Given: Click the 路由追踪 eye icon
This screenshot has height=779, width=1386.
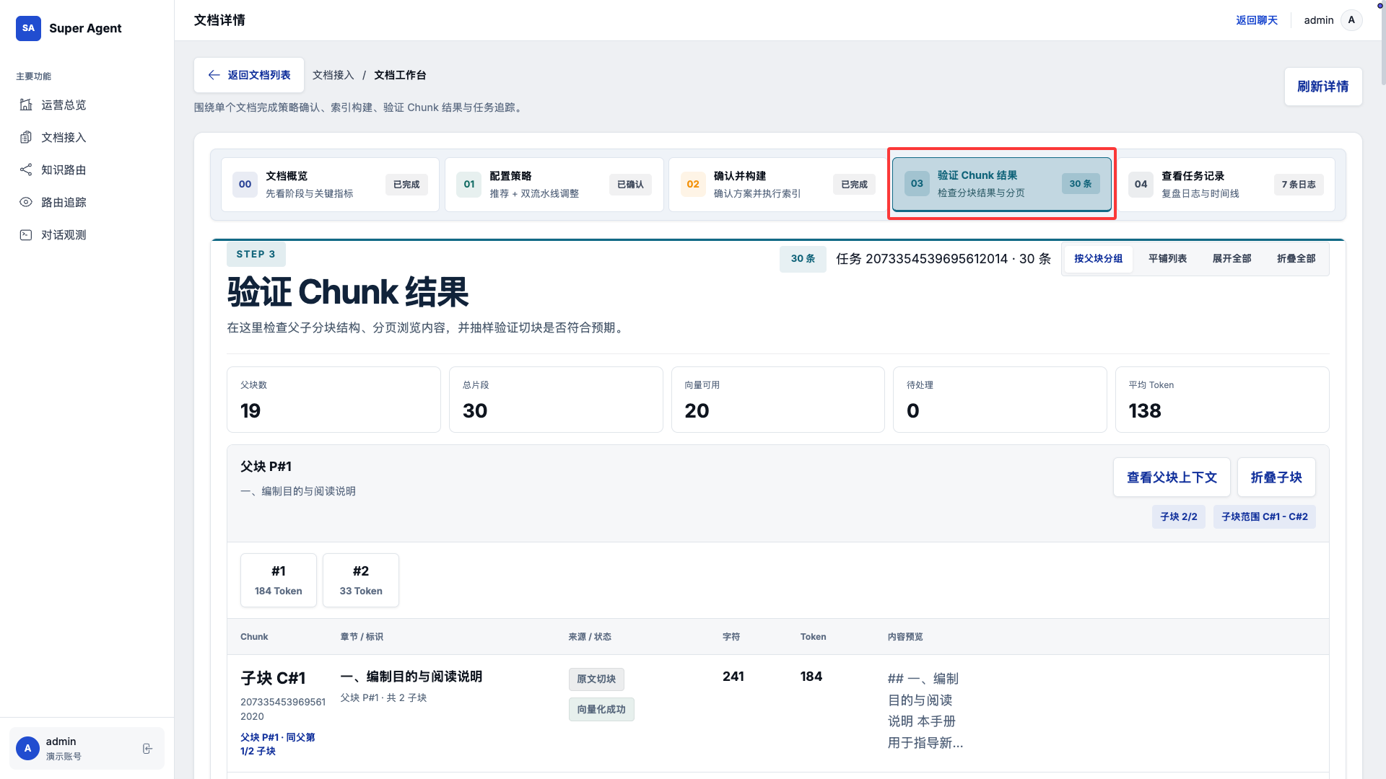Looking at the screenshot, I should point(26,202).
